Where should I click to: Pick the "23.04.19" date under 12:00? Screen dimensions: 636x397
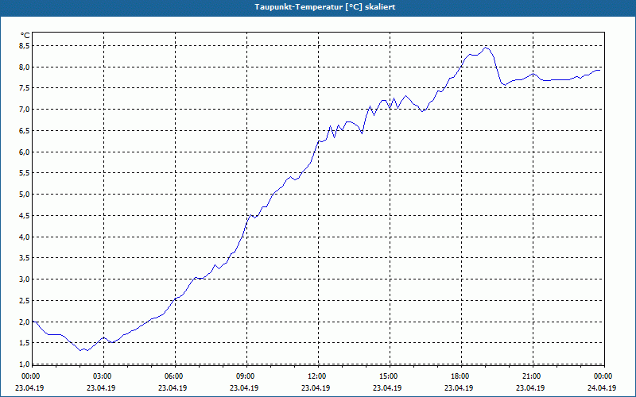(x=316, y=387)
